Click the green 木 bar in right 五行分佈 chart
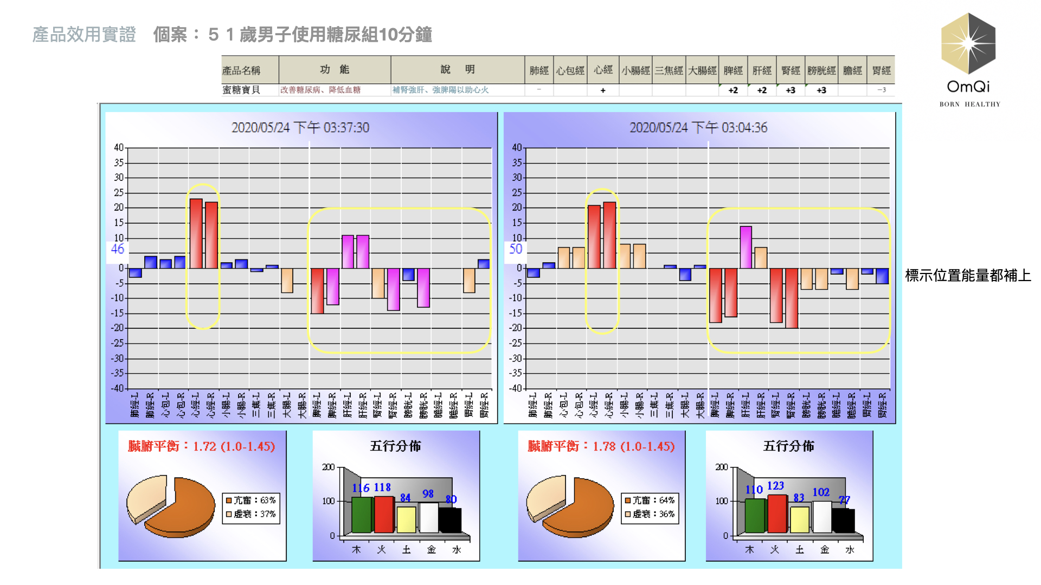Image resolution: width=1041 pixels, height=585 pixels. [754, 516]
